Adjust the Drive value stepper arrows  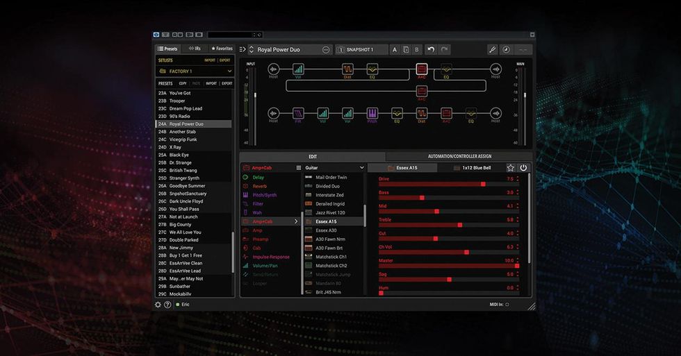518,178
